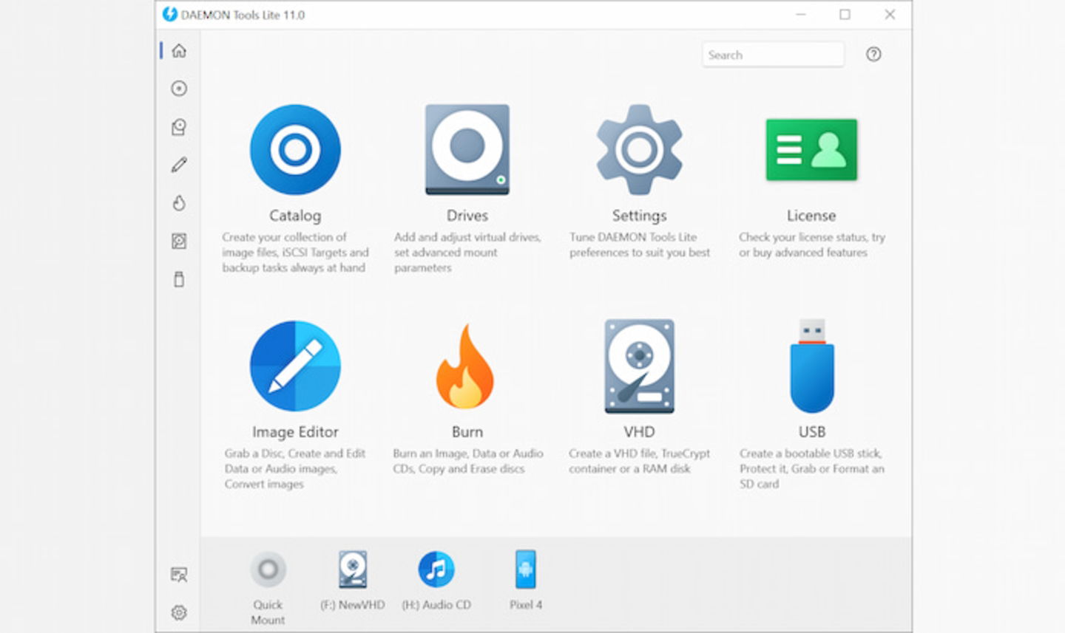Click "Tune DAEMON Tools Lite preferences" description
This screenshot has height=633, width=1065.
coord(639,244)
